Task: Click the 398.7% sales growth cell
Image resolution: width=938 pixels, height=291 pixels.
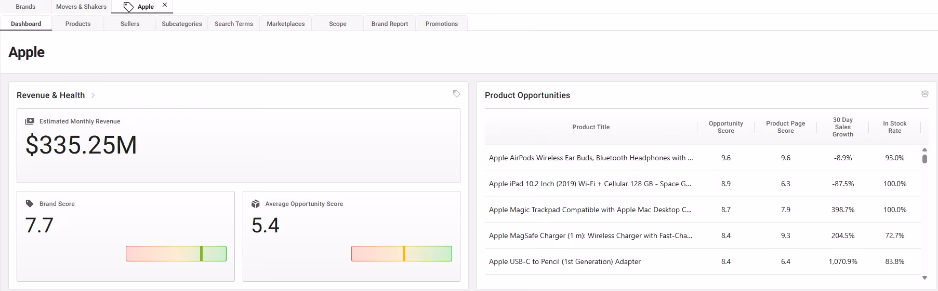Action: pos(843,210)
